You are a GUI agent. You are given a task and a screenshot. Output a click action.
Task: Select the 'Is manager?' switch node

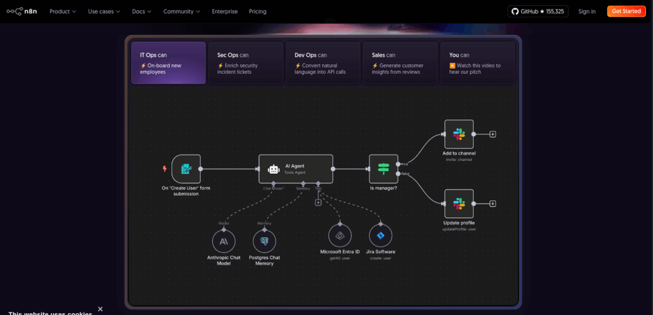(383, 169)
